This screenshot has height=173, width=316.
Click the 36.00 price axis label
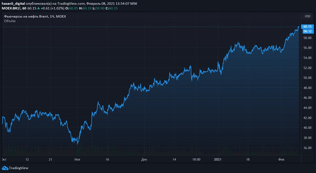307,148
